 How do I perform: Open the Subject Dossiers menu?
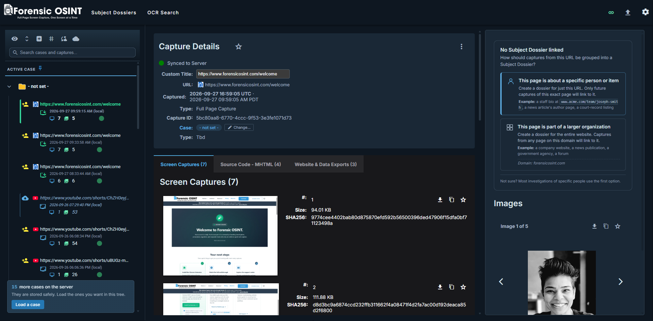(x=114, y=13)
